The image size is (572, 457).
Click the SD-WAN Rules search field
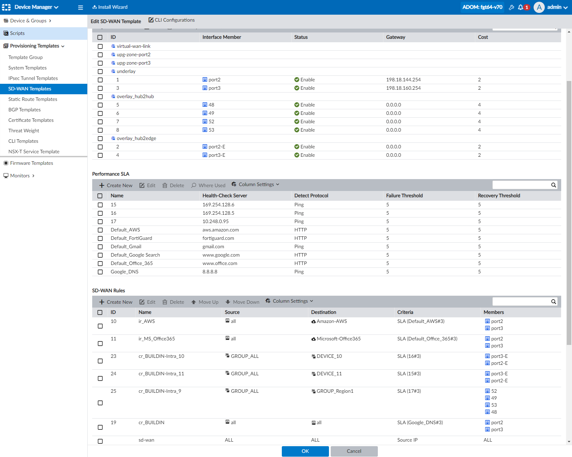(x=522, y=301)
